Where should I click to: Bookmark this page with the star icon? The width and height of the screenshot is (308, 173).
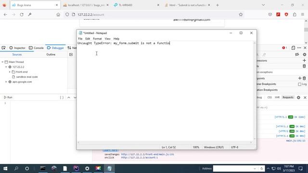[241, 14]
